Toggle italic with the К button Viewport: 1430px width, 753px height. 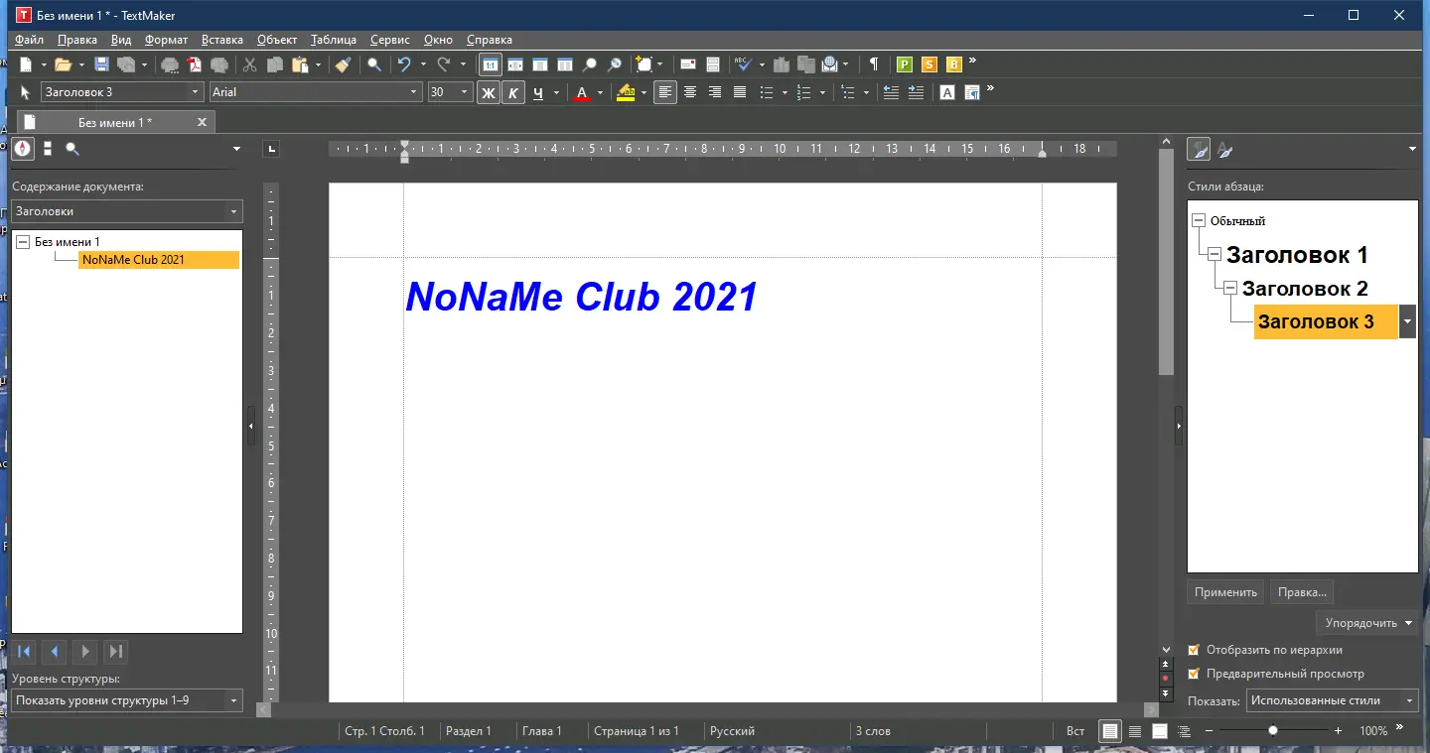tap(512, 92)
